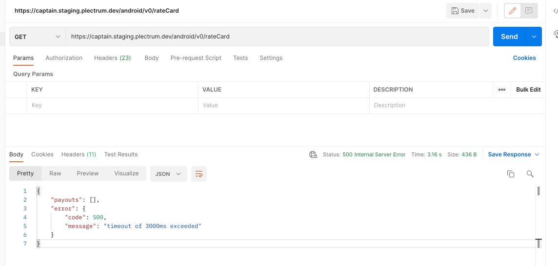Click the code snippet icon
Screen dimensions: 558x266
pos(555,11)
